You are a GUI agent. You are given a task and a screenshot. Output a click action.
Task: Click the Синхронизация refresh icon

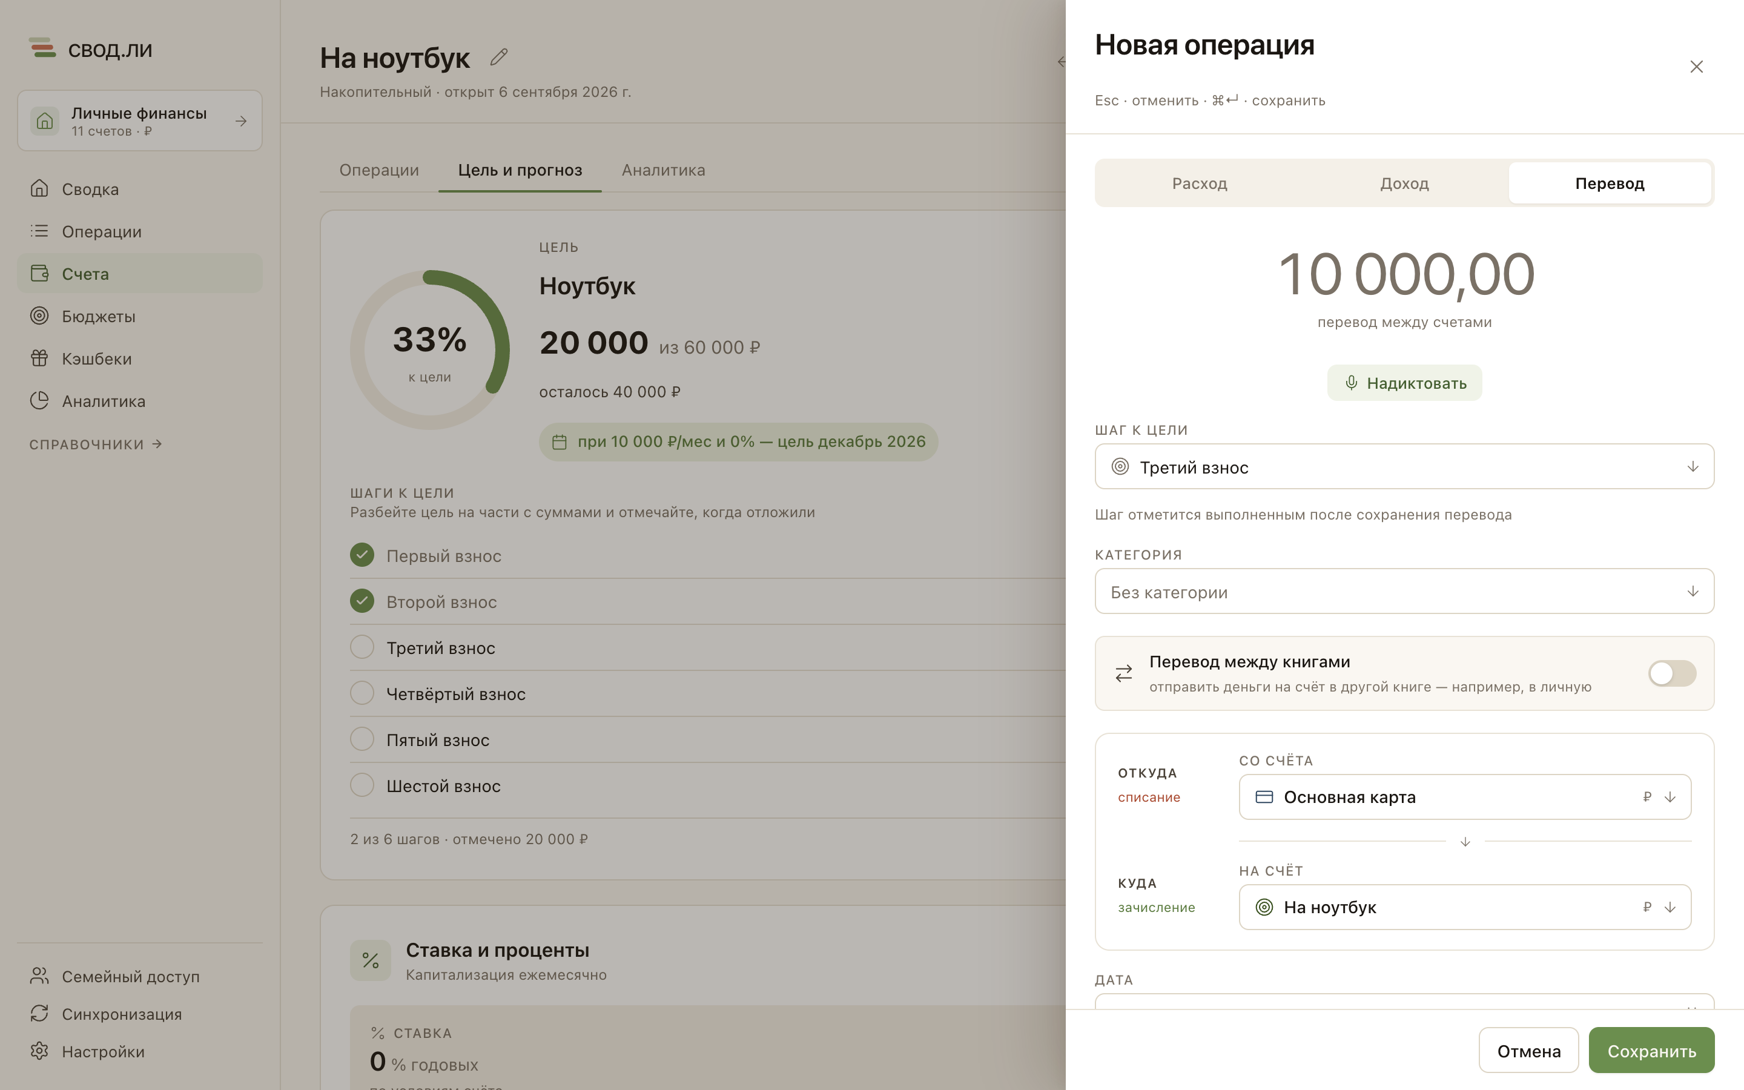click(x=39, y=1014)
